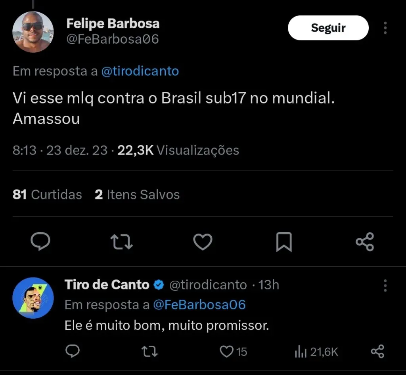Image resolution: width=406 pixels, height=375 pixels.
Task: Reply to Tiro de Canto's tweet
Action: [72, 351]
